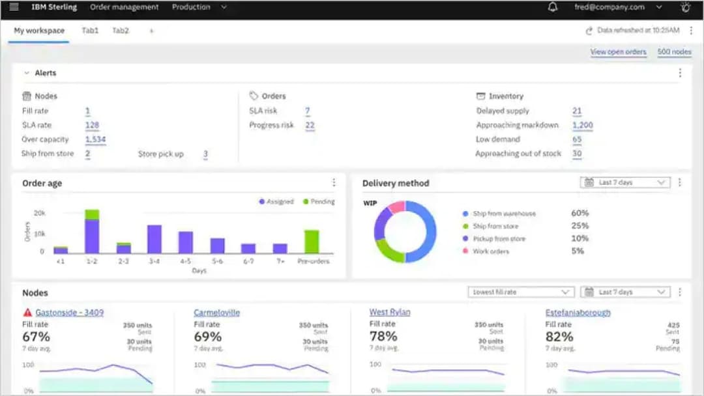The width and height of the screenshot is (704, 396).
Task: Open the Lowest fill rate dropdown
Action: (520, 292)
